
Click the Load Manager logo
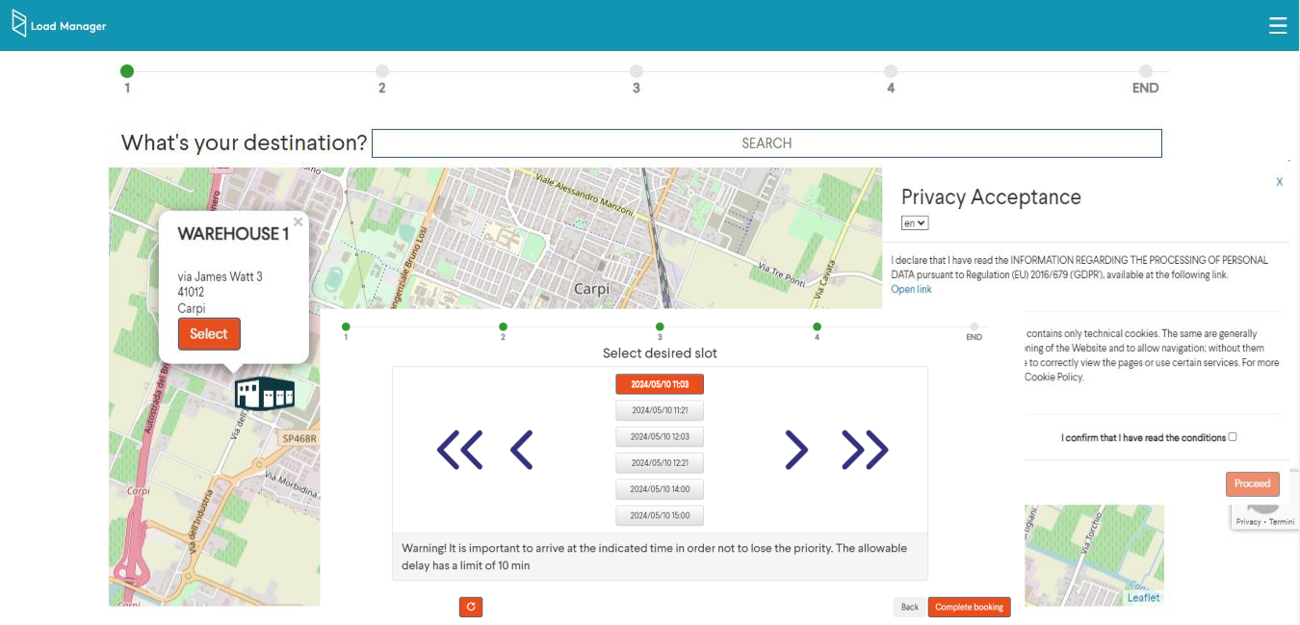coord(60,25)
